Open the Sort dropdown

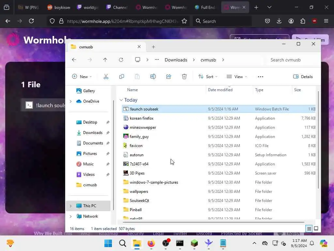click(208, 76)
